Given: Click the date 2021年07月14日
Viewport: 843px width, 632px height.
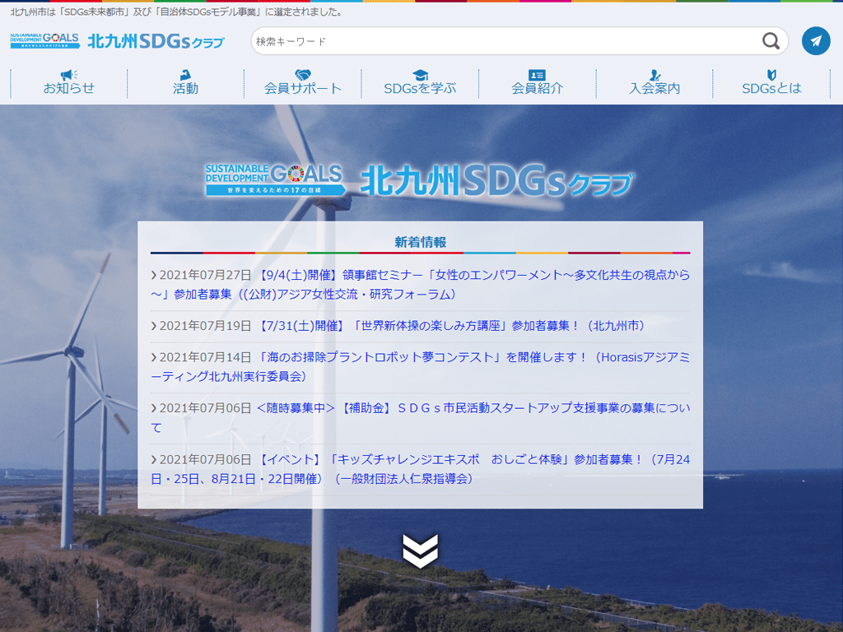Looking at the screenshot, I should pyautogui.click(x=205, y=357).
